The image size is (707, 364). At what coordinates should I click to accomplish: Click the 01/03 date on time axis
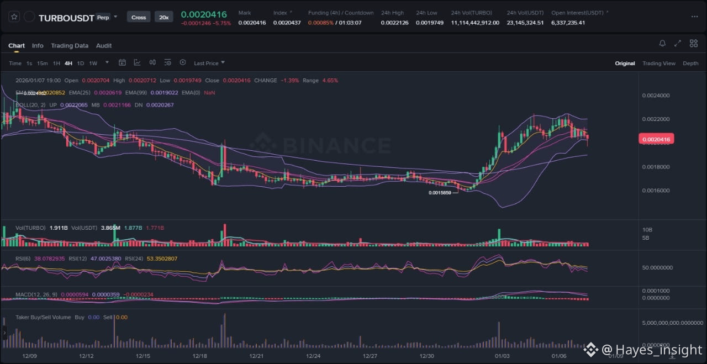(502, 356)
